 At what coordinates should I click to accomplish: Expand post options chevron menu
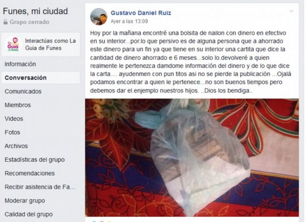[x=292, y=11]
